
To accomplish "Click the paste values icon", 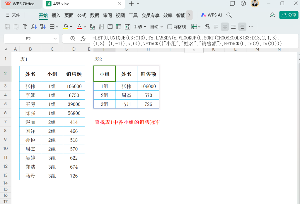I will coord(7,27).
